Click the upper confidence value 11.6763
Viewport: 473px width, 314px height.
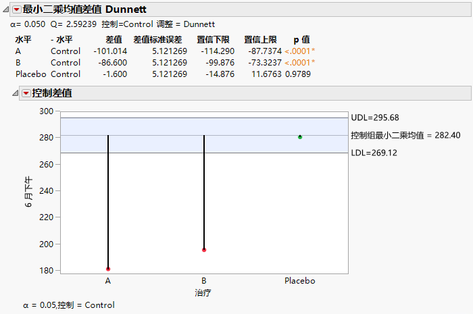pos(266,74)
